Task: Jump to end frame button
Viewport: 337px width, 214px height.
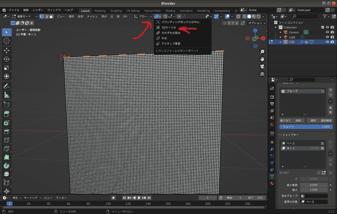Action: 149,198
